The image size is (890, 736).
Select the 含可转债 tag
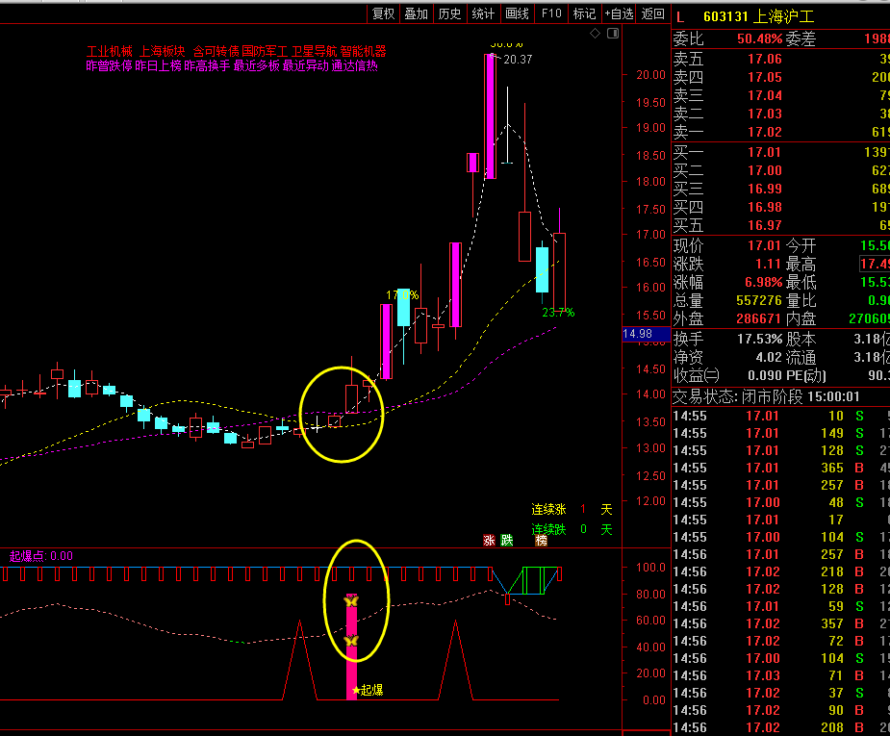[216, 52]
